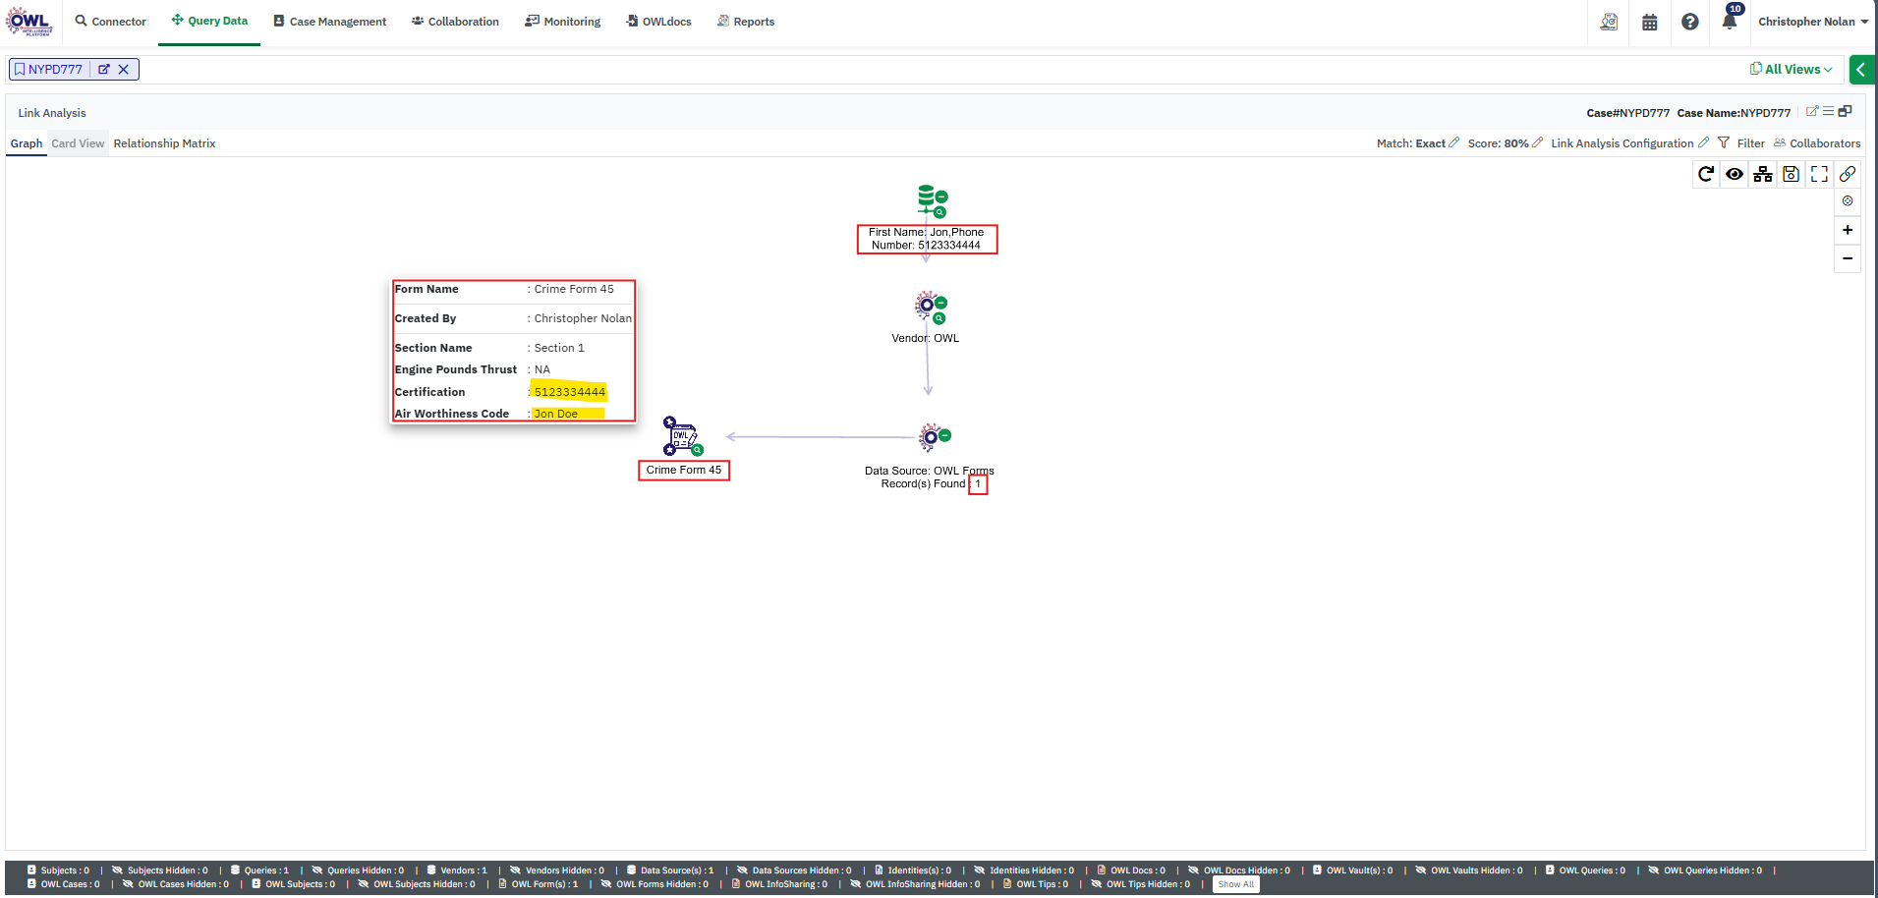The image size is (1878, 898).
Task: Zoom out with the minus button
Action: click(x=1848, y=258)
